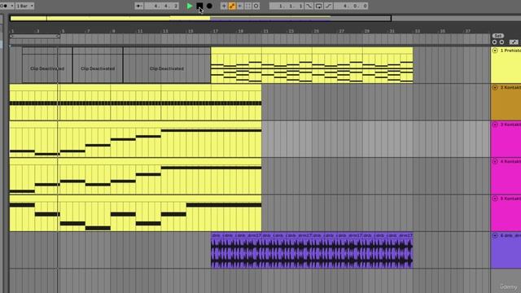Click the loop brace in the ruler
Image resolution: width=521 pixels, height=293 pixels.
pos(34,36)
